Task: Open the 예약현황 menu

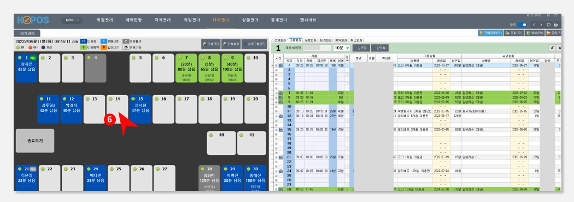Action: (x=134, y=20)
